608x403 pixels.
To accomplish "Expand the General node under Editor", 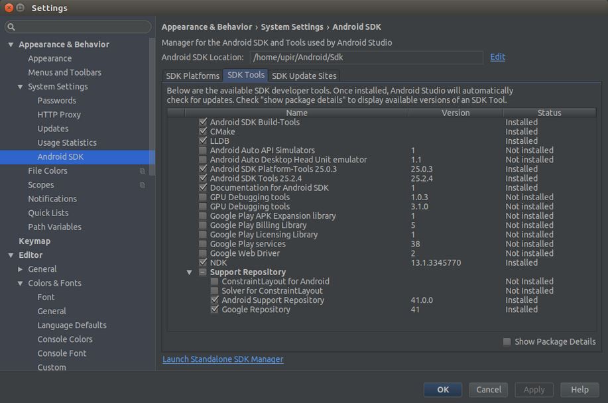I will click(20, 269).
